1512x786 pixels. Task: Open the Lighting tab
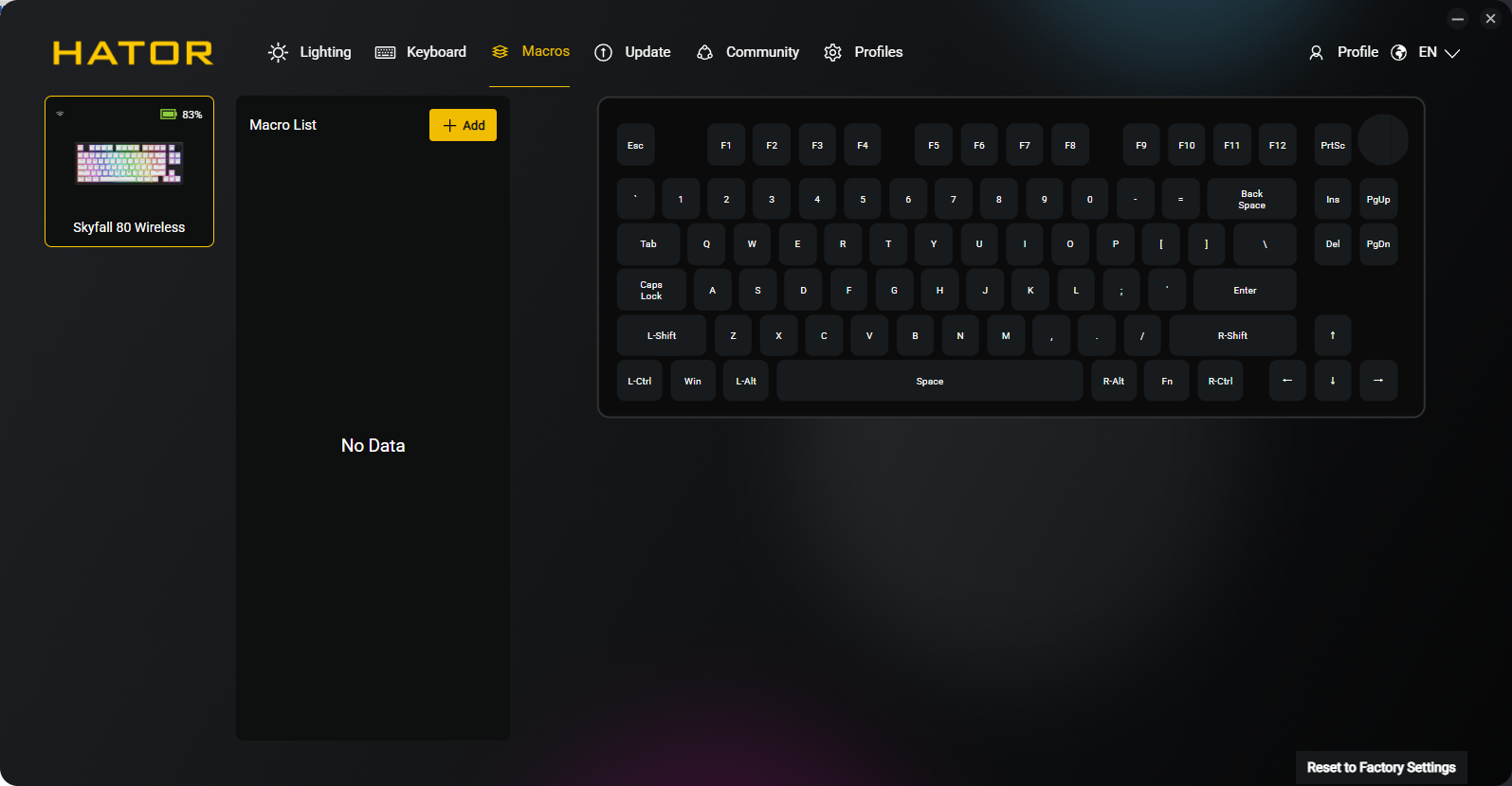pos(325,52)
